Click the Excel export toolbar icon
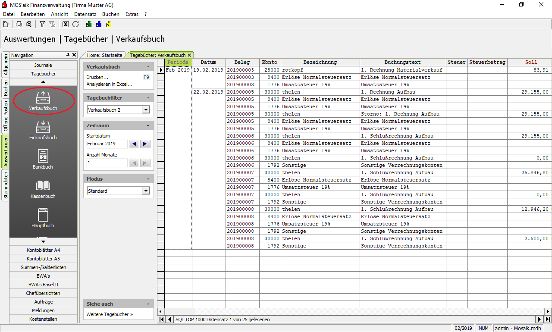The image size is (552, 332). 66,24
